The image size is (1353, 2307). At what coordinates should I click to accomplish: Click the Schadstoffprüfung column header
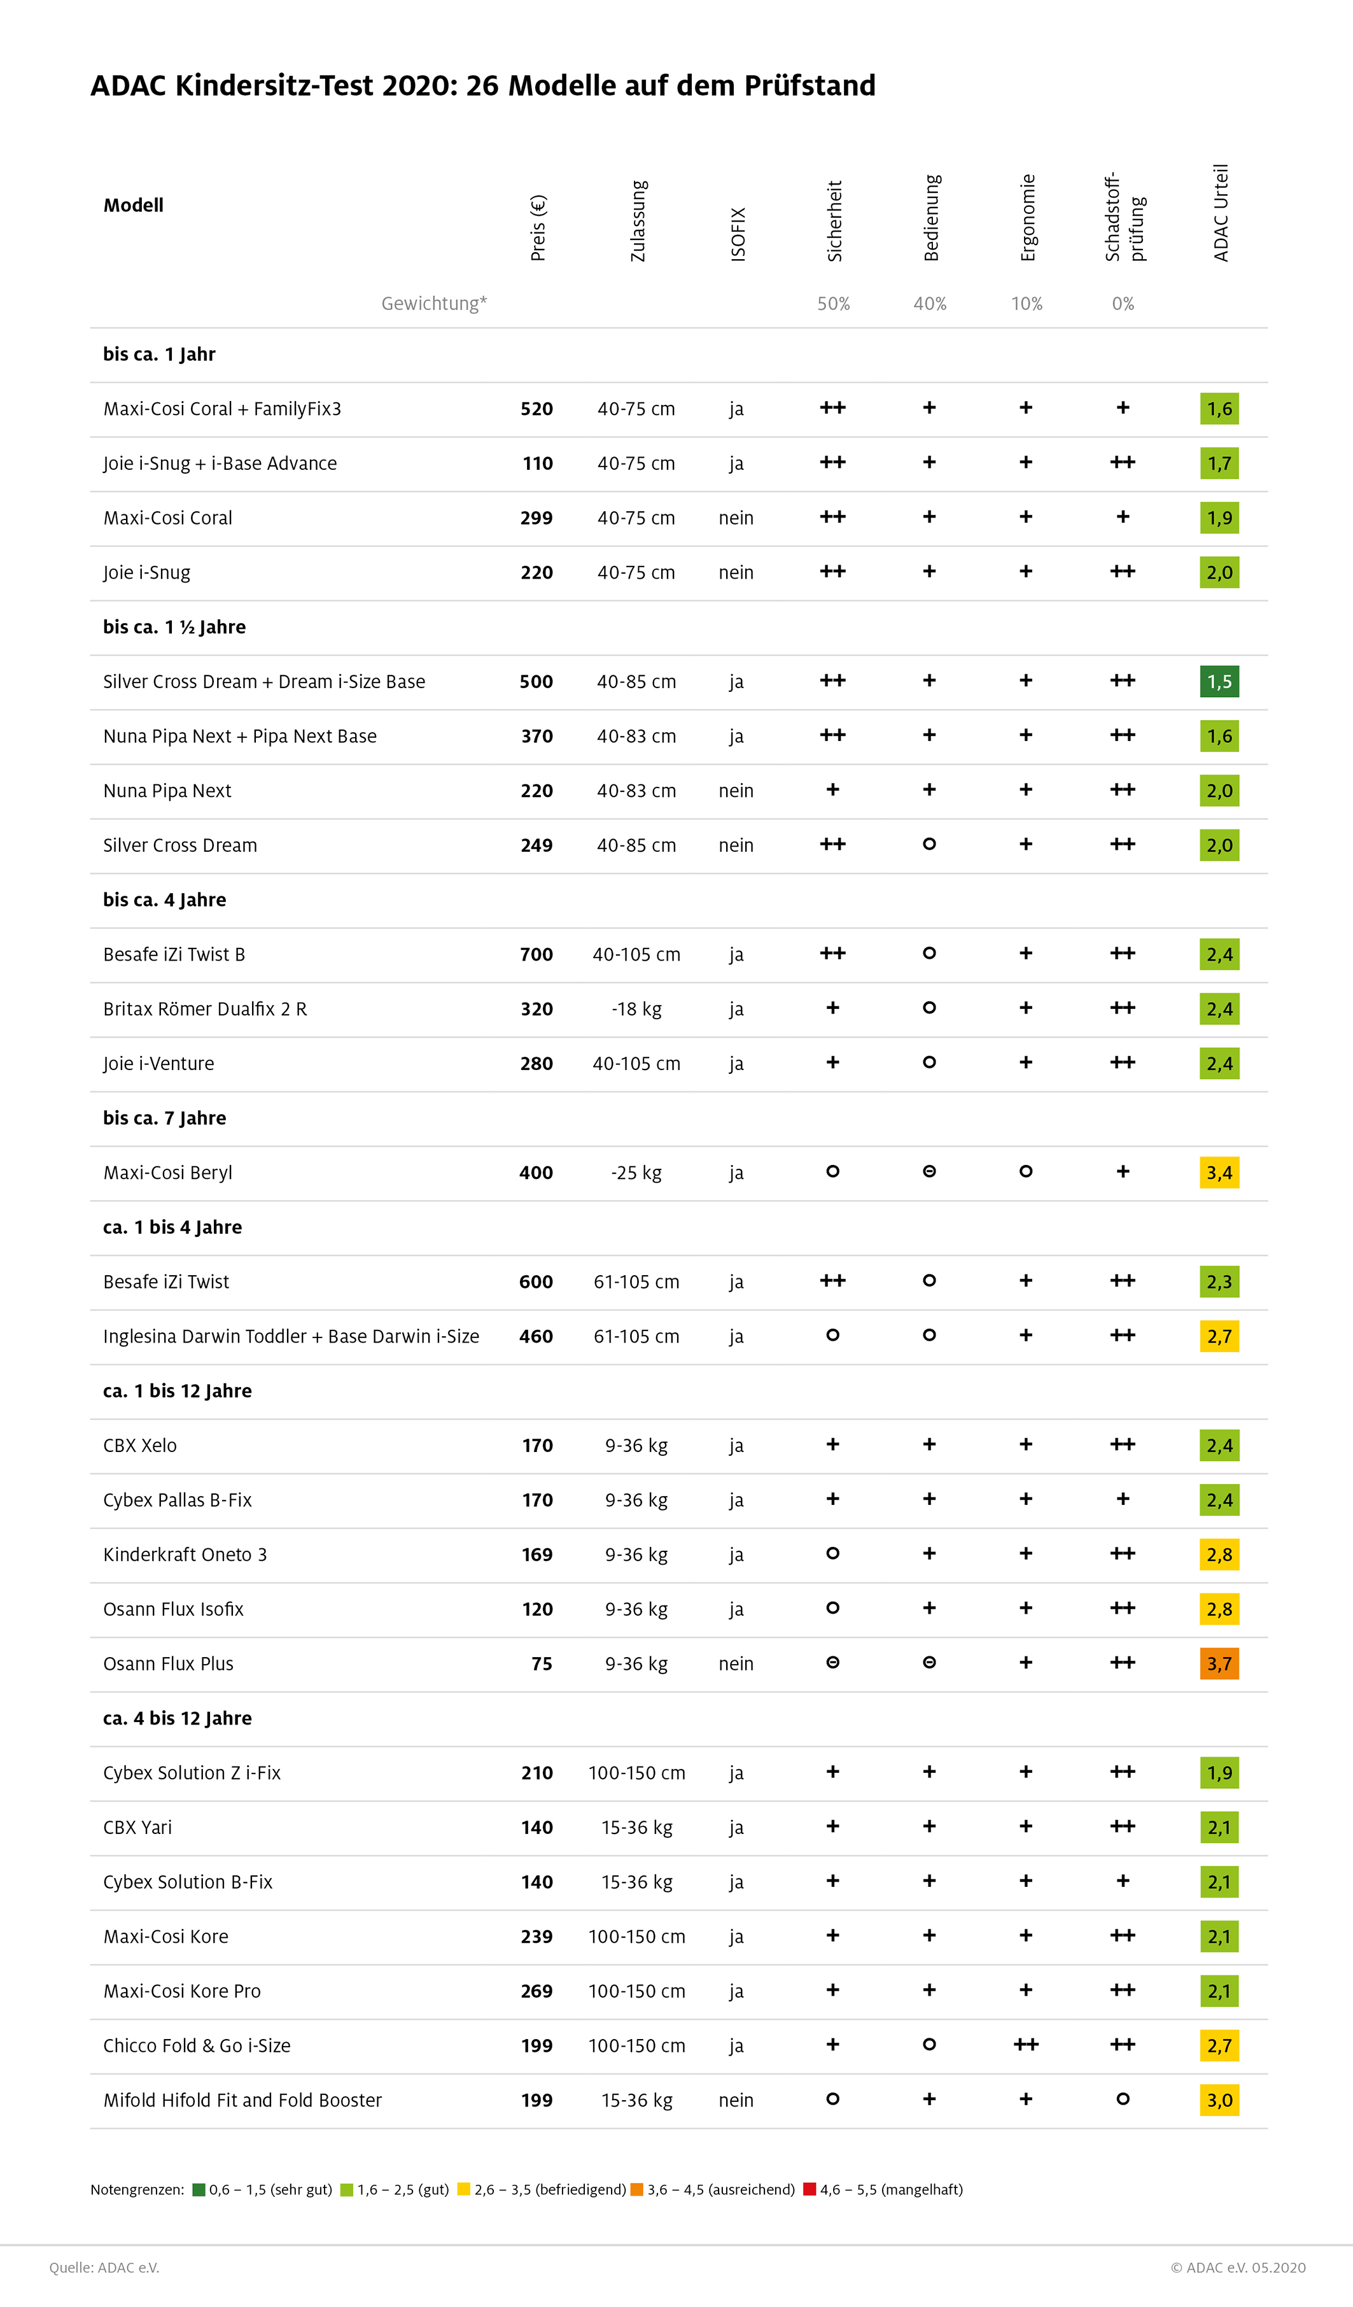(x=1124, y=216)
